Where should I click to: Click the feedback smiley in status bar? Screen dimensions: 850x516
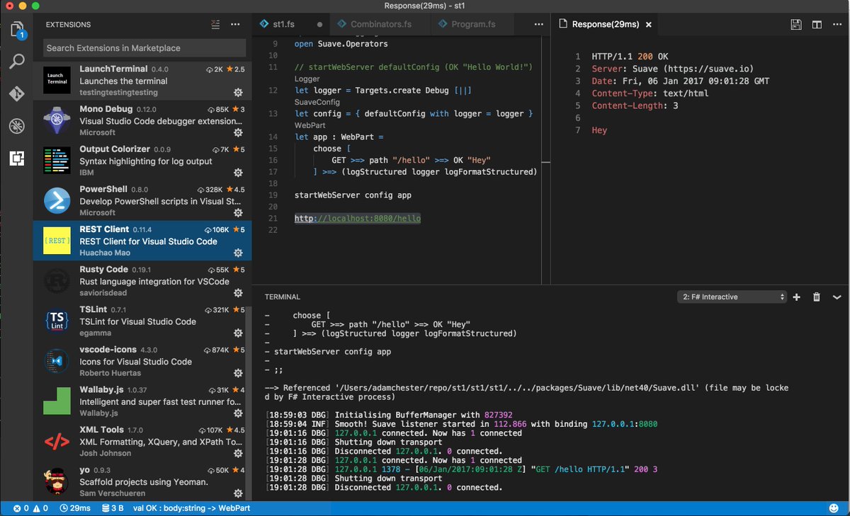point(834,508)
